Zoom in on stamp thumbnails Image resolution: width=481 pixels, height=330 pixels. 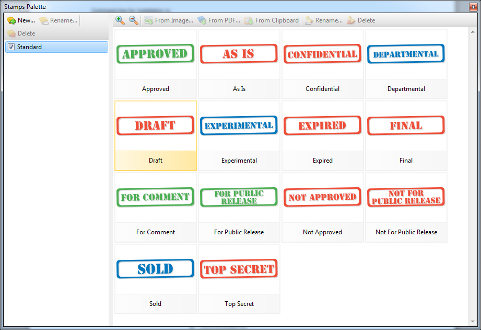120,20
